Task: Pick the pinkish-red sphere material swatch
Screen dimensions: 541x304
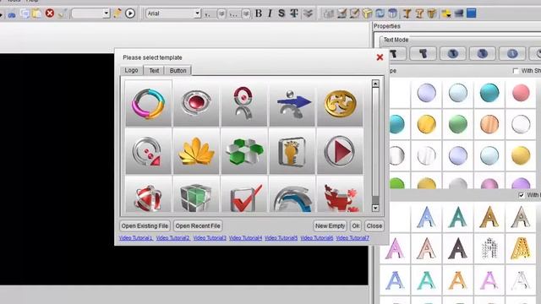Action: pos(521,93)
